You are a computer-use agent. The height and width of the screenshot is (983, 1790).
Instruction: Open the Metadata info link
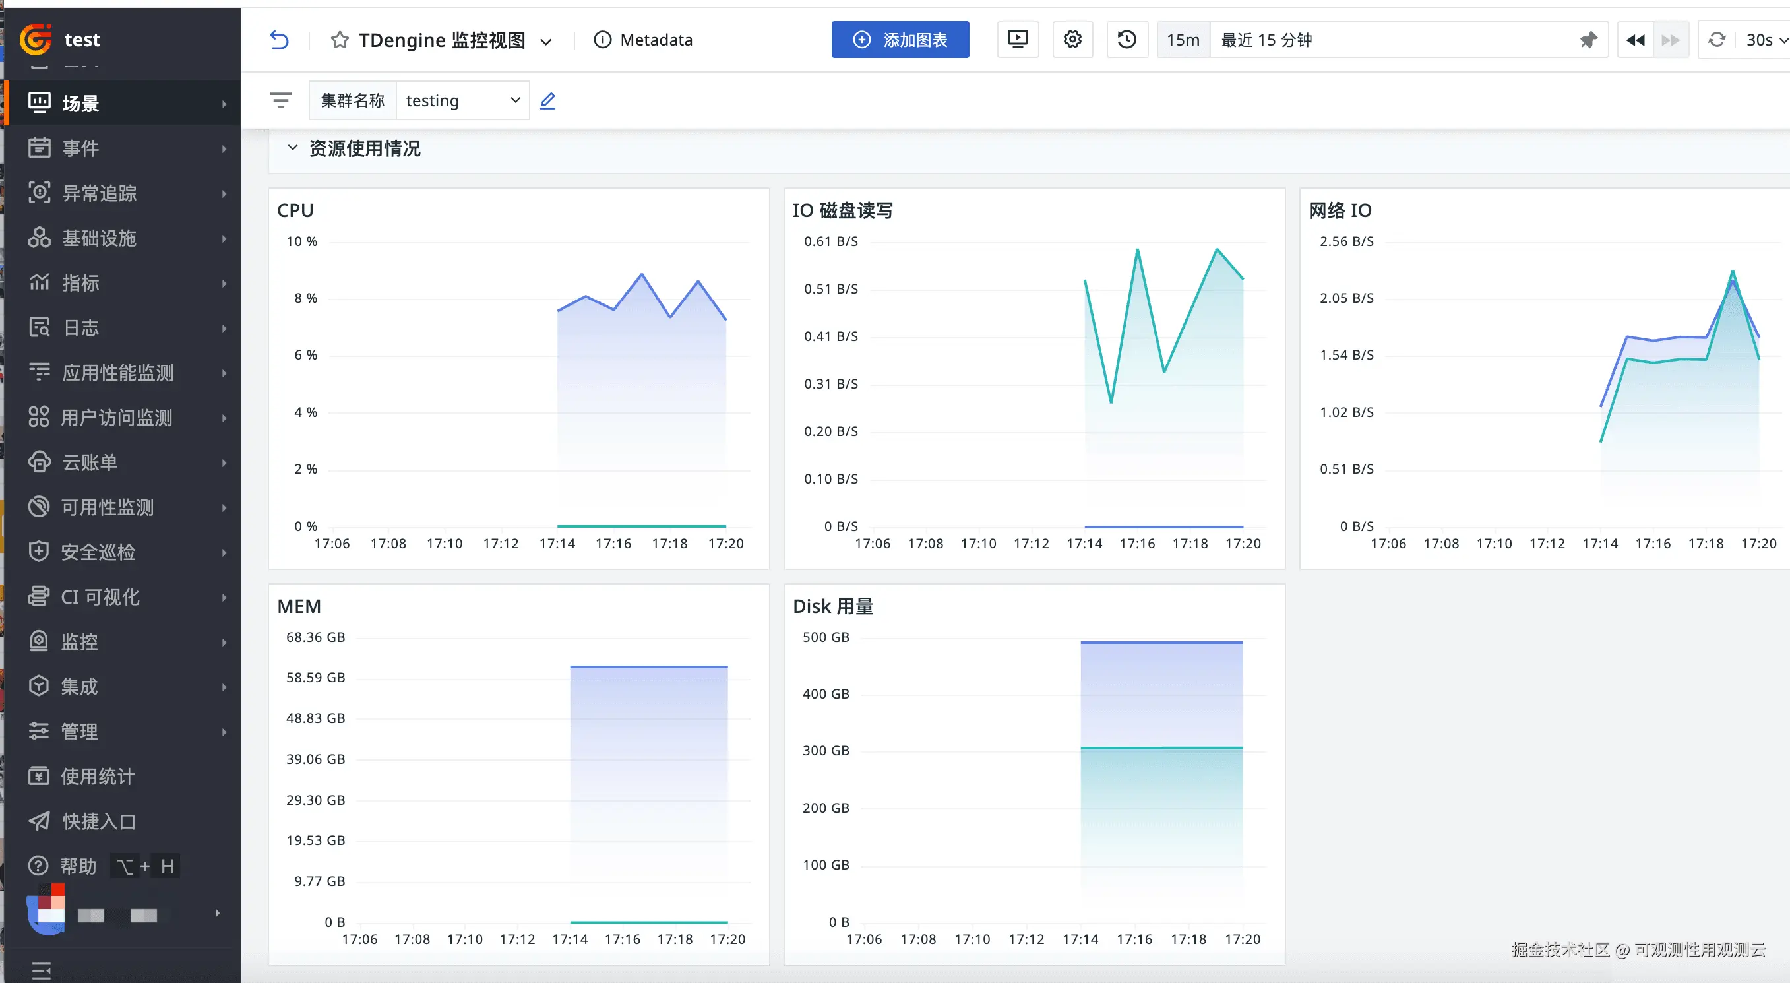pos(643,40)
